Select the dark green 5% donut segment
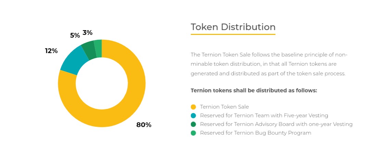Screen dimensions: 370x163 [89, 50]
